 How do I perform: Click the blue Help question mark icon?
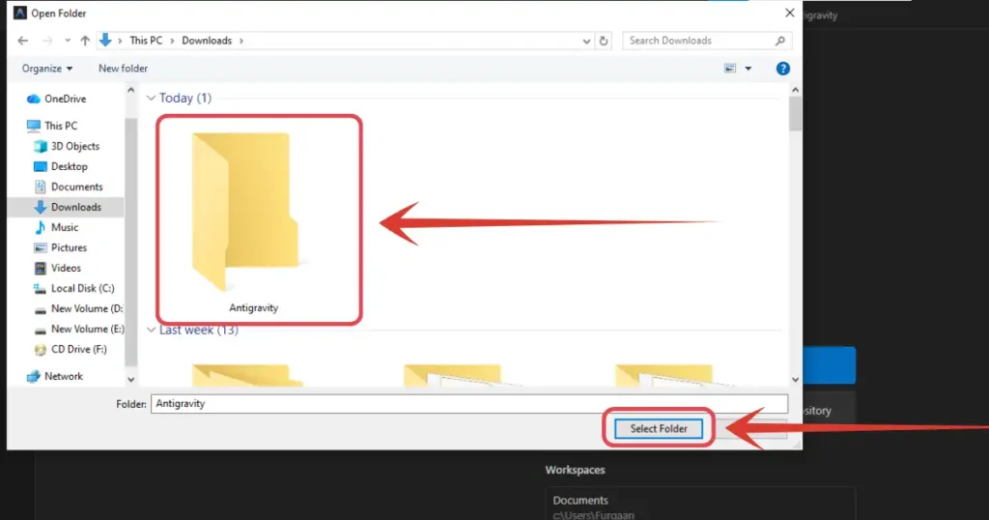783,69
